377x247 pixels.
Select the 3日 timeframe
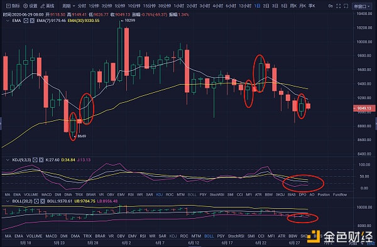coord(275,6)
